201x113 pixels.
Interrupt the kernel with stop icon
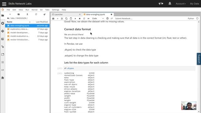pos(79,19)
